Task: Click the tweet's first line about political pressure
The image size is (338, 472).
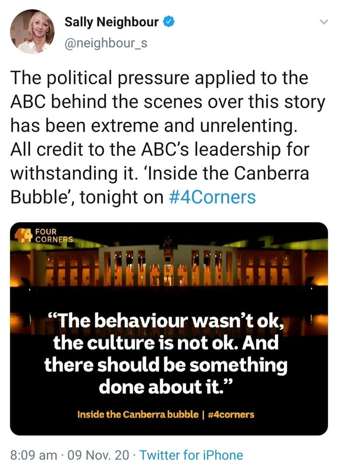Action: coord(160,78)
